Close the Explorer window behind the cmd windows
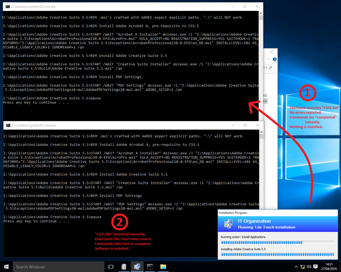 (x=271, y=52)
